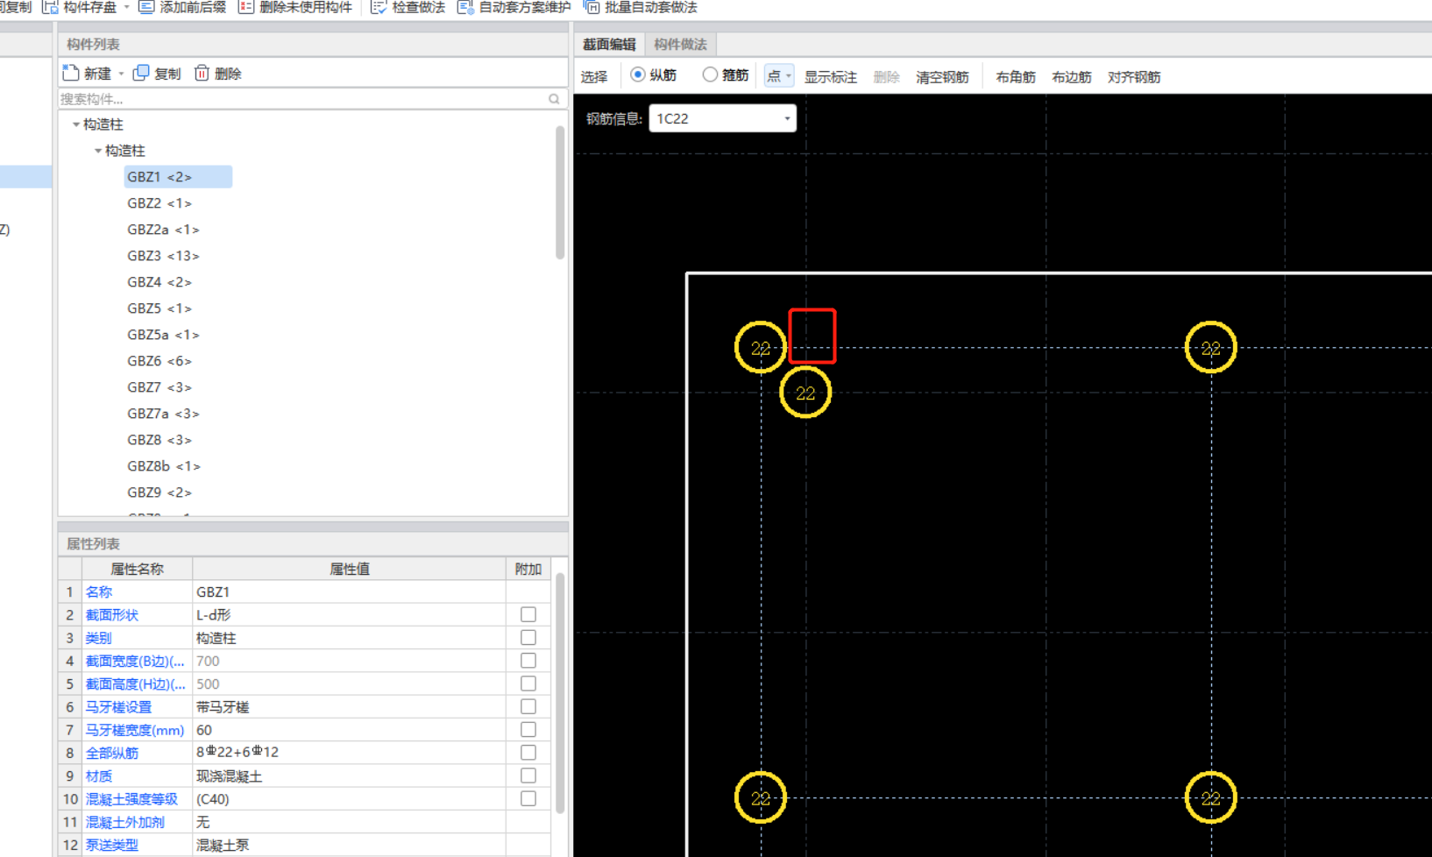Click the top-right 22 rebar circle
Image resolution: width=1432 pixels, height=857 pixels.
[x=1210, y=348]
